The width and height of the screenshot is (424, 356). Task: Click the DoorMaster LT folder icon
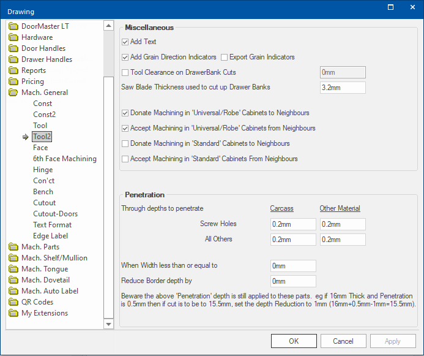[13, 26]
